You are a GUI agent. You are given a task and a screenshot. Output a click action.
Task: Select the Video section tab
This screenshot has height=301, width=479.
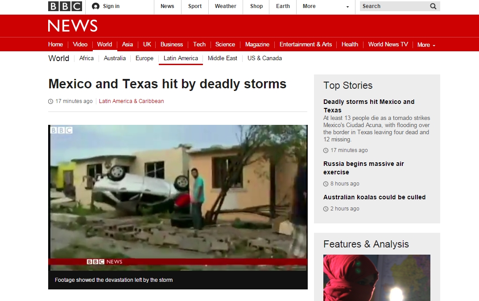tap(80, 44)
